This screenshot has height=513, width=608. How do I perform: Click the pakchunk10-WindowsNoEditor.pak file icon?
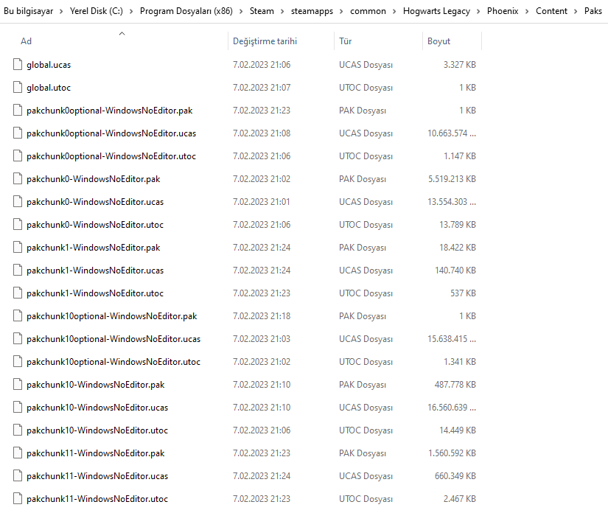18,385
